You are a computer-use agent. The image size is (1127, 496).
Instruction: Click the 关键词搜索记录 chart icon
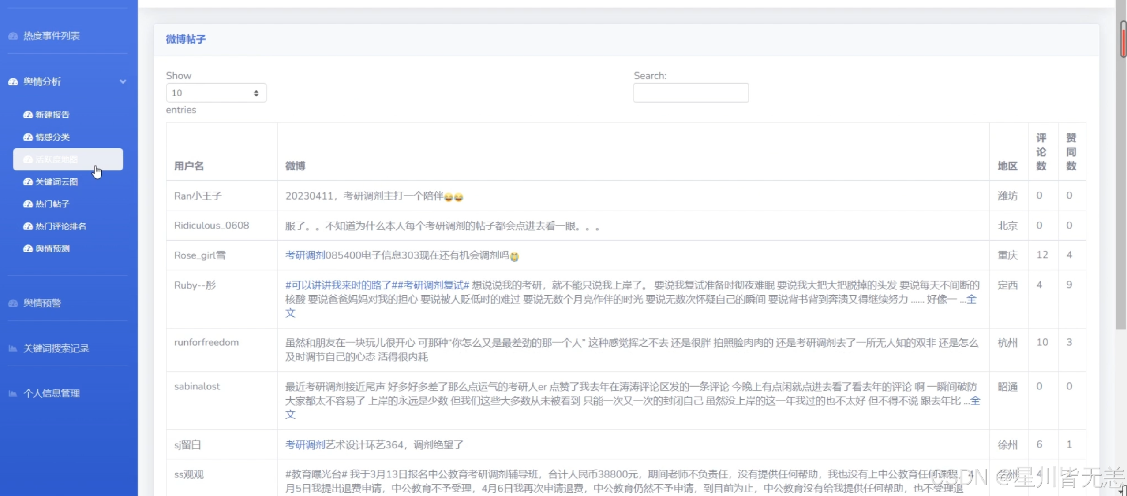13,348
